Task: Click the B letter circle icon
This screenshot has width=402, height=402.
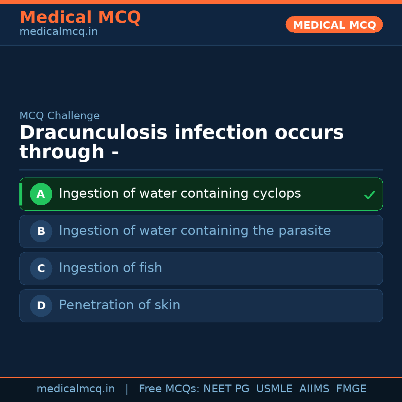Action: click(41, 231)
